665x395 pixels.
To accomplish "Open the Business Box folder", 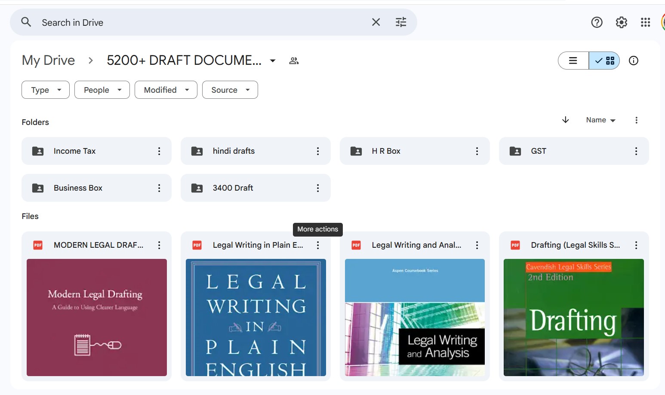I will (96, 188).
